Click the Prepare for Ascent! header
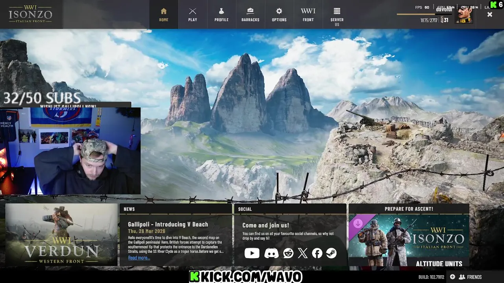The width and height of the screenshot is (504, 283). coord(409,209)
